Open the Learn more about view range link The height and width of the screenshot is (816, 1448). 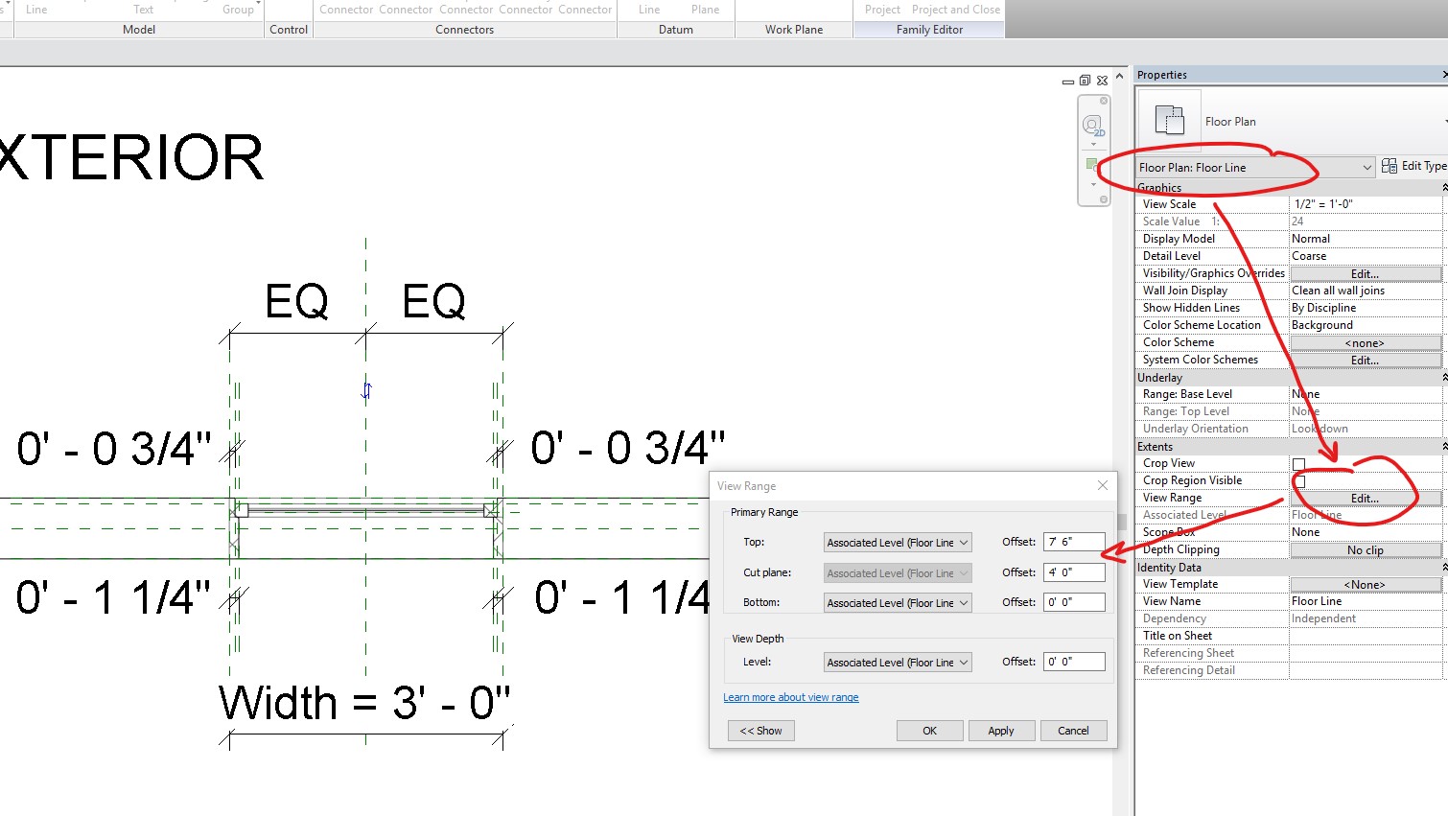(x=790, y=696)
